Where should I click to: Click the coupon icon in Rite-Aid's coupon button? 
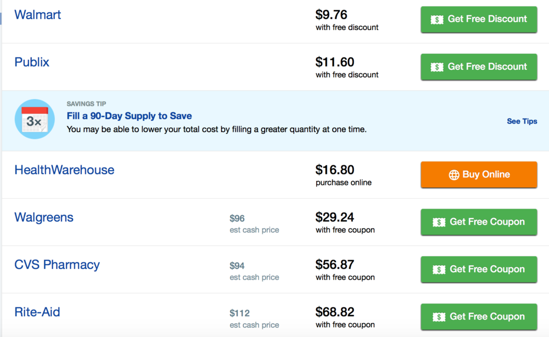coord(439,317)
